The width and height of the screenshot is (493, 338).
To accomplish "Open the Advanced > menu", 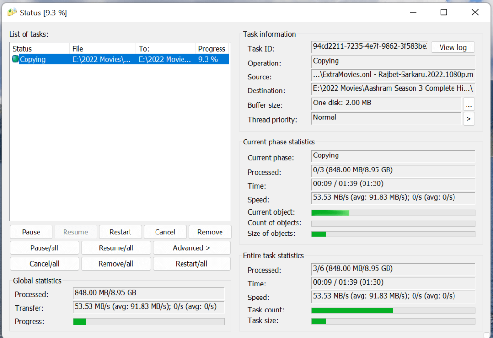I will click(x=192, y=248).
